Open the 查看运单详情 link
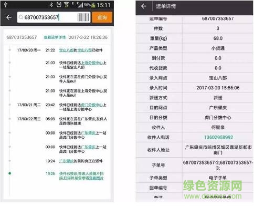This screenshot has height=206, width=254. click(x=55, y=37)
